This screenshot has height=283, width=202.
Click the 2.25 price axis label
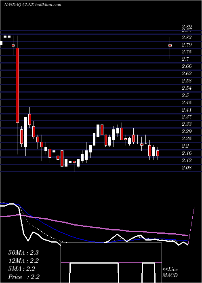click(x=187, y=139)
